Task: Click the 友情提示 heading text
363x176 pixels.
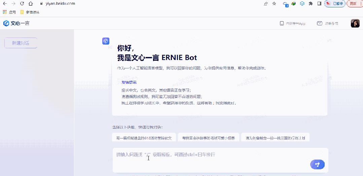Action: (x=129, y=82)
